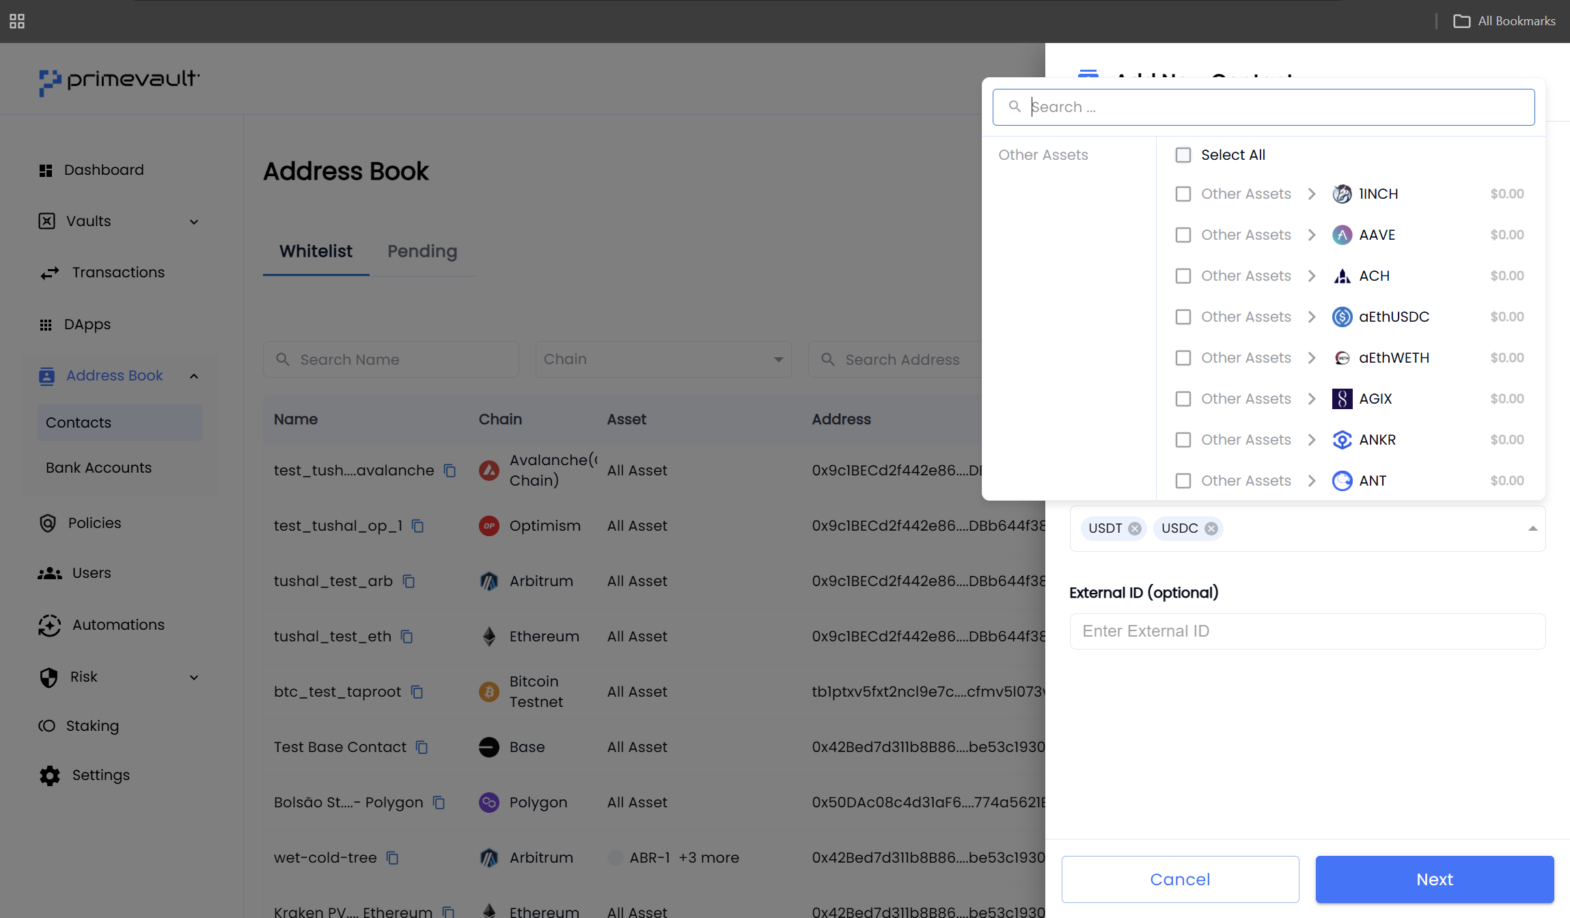Collapse the Address Book section chevron

(194, 376)
